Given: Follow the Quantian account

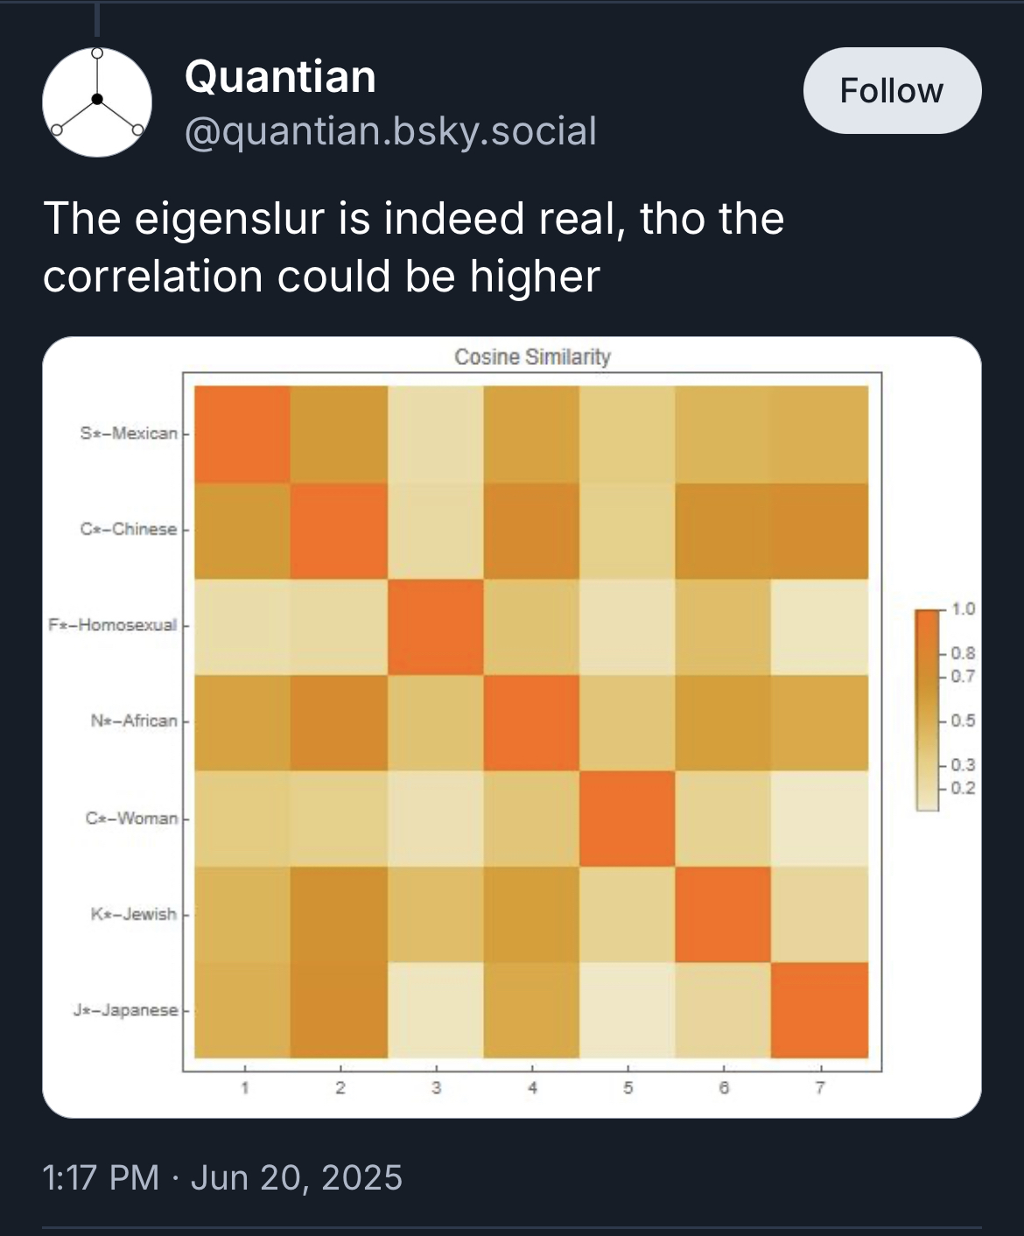Looking at the screenshot, I should click(x=892, y=91).
